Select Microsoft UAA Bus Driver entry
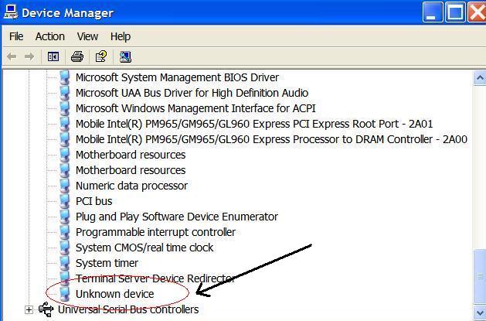This screenshot has width=486, height=321. 192,93
